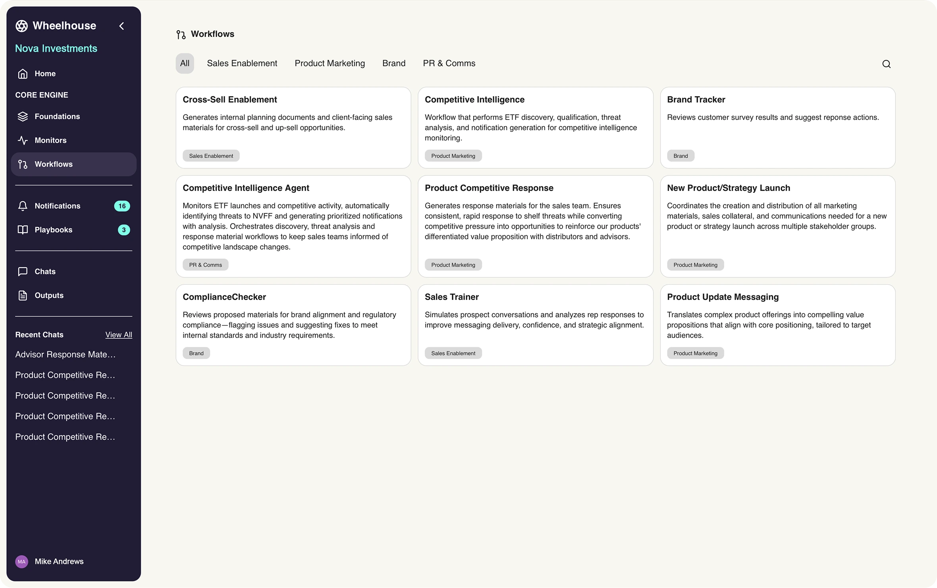Open Monitors via its pulse icon
Screen dimensions: 937x588
point(23,141)
